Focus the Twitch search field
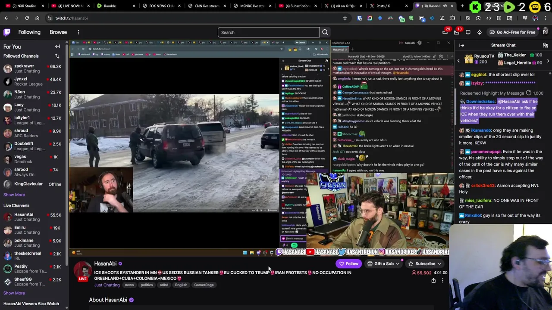The width and height of the screenshot is (552, 310). pos(269,32)
